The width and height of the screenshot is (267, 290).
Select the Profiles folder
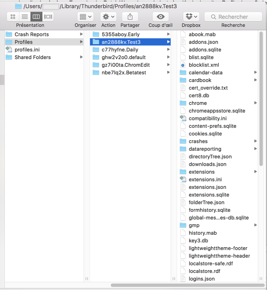44,42
